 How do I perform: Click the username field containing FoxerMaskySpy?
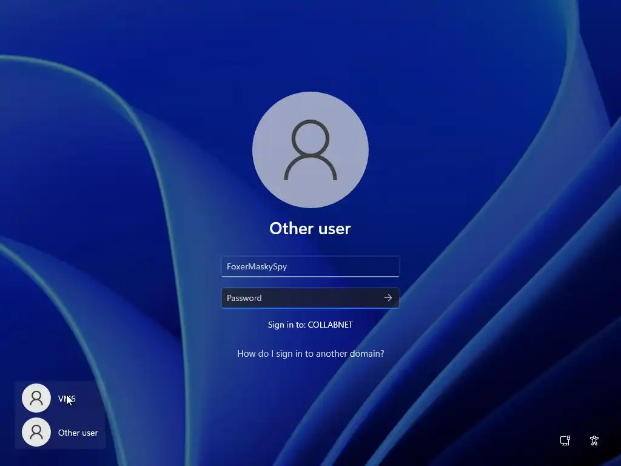310,266
